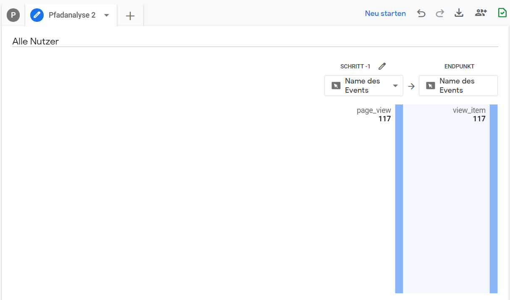Undo the last analysis change
Image resolution: width=510 pixels, height=300 pixels.
(421, 13)
